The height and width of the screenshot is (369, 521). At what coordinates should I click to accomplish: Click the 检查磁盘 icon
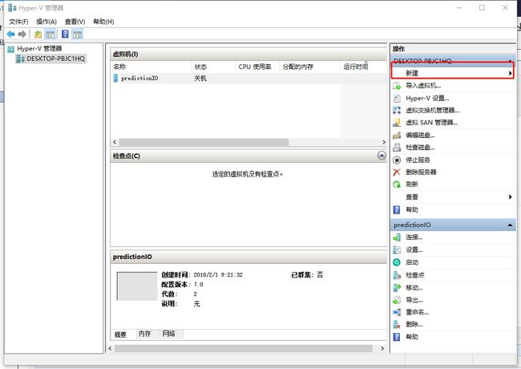click(x=397, y=148)
